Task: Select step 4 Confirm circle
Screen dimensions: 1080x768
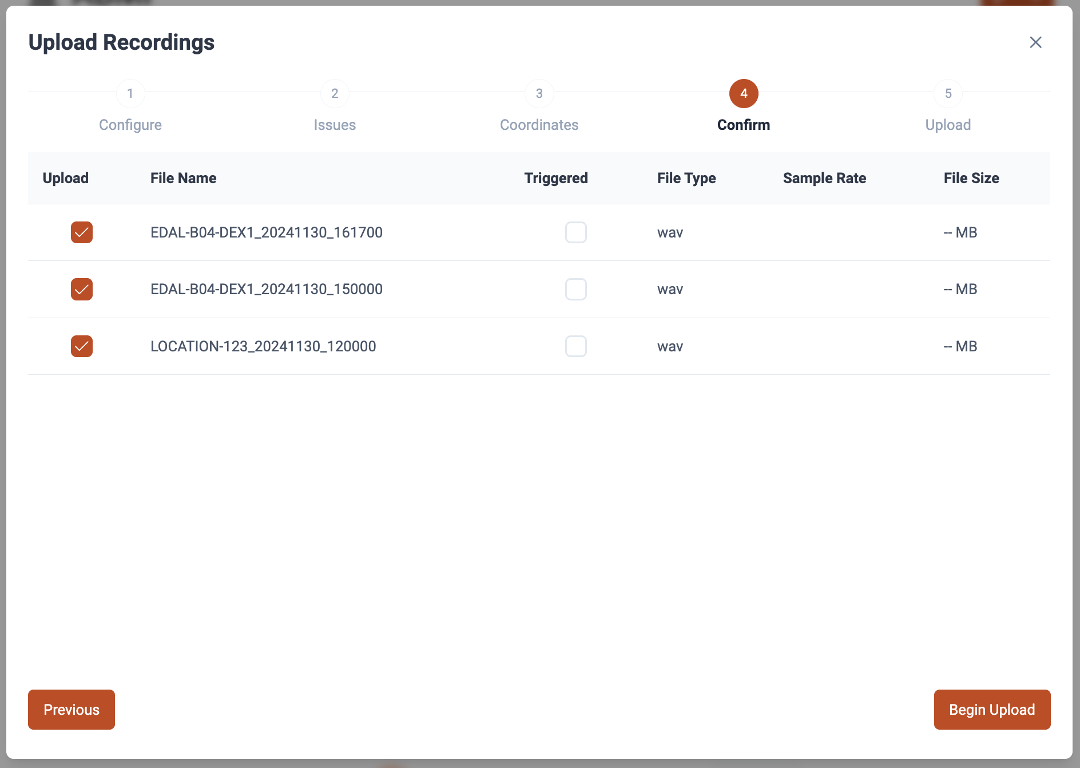Action: pos(744,94)
